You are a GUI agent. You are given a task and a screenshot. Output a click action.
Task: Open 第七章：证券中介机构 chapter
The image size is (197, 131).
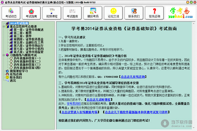[x=29, y=49]
